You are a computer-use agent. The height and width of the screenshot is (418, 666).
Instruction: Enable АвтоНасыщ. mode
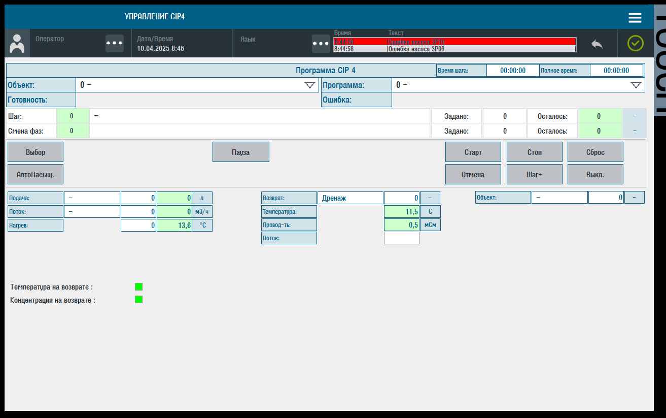35,174
